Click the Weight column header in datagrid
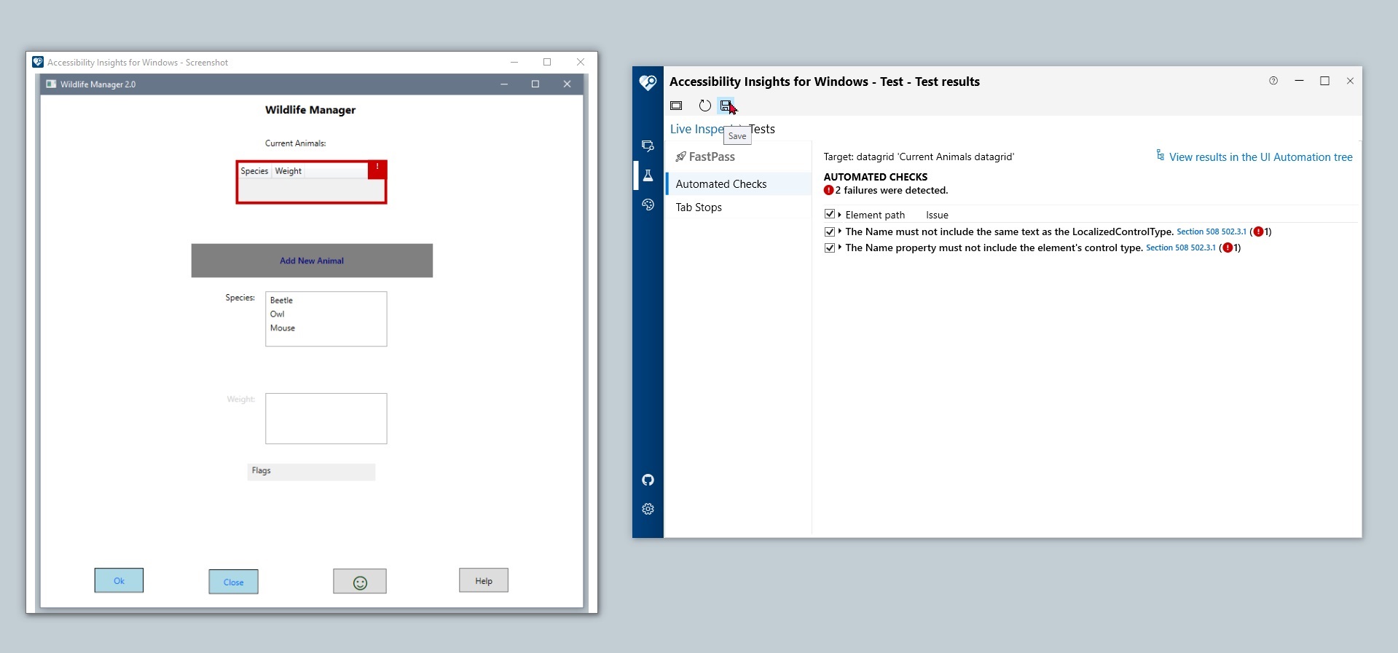This screenshot has height=653, width=1398. pos(288,171)
